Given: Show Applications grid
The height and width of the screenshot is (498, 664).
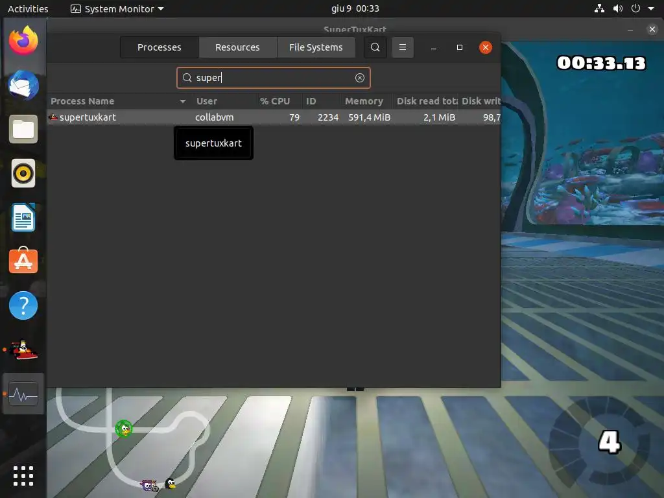Looking at the screenshot, I should coord(23,476).
